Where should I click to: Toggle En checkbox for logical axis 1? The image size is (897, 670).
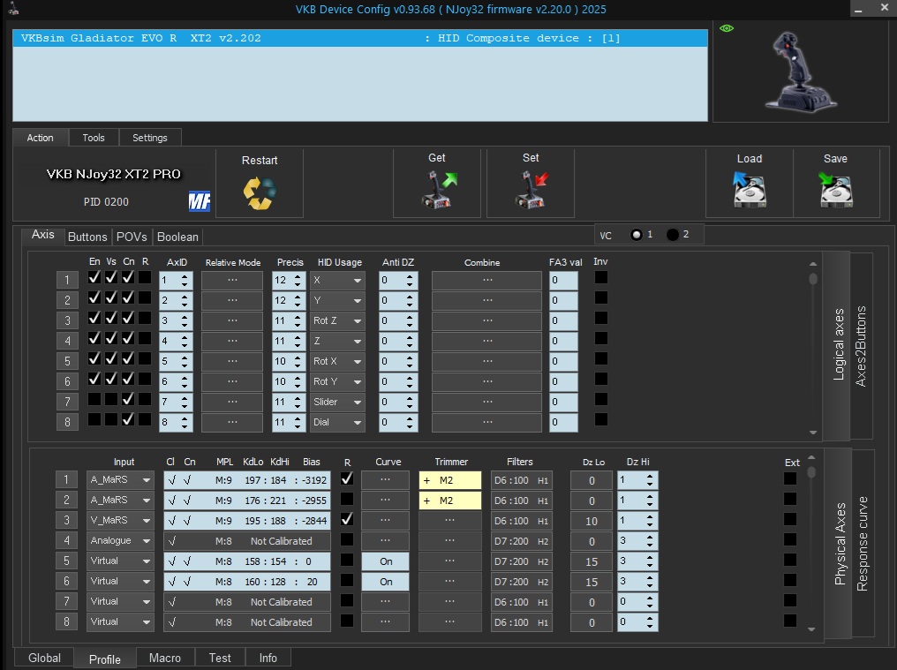pyautogui.click(x=94, y=277)
